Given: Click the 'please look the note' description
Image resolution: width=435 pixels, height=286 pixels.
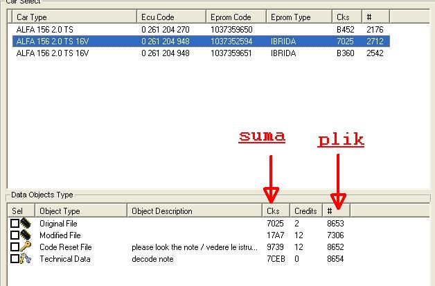Looking at the screenshot, I should tap(195, 247).
